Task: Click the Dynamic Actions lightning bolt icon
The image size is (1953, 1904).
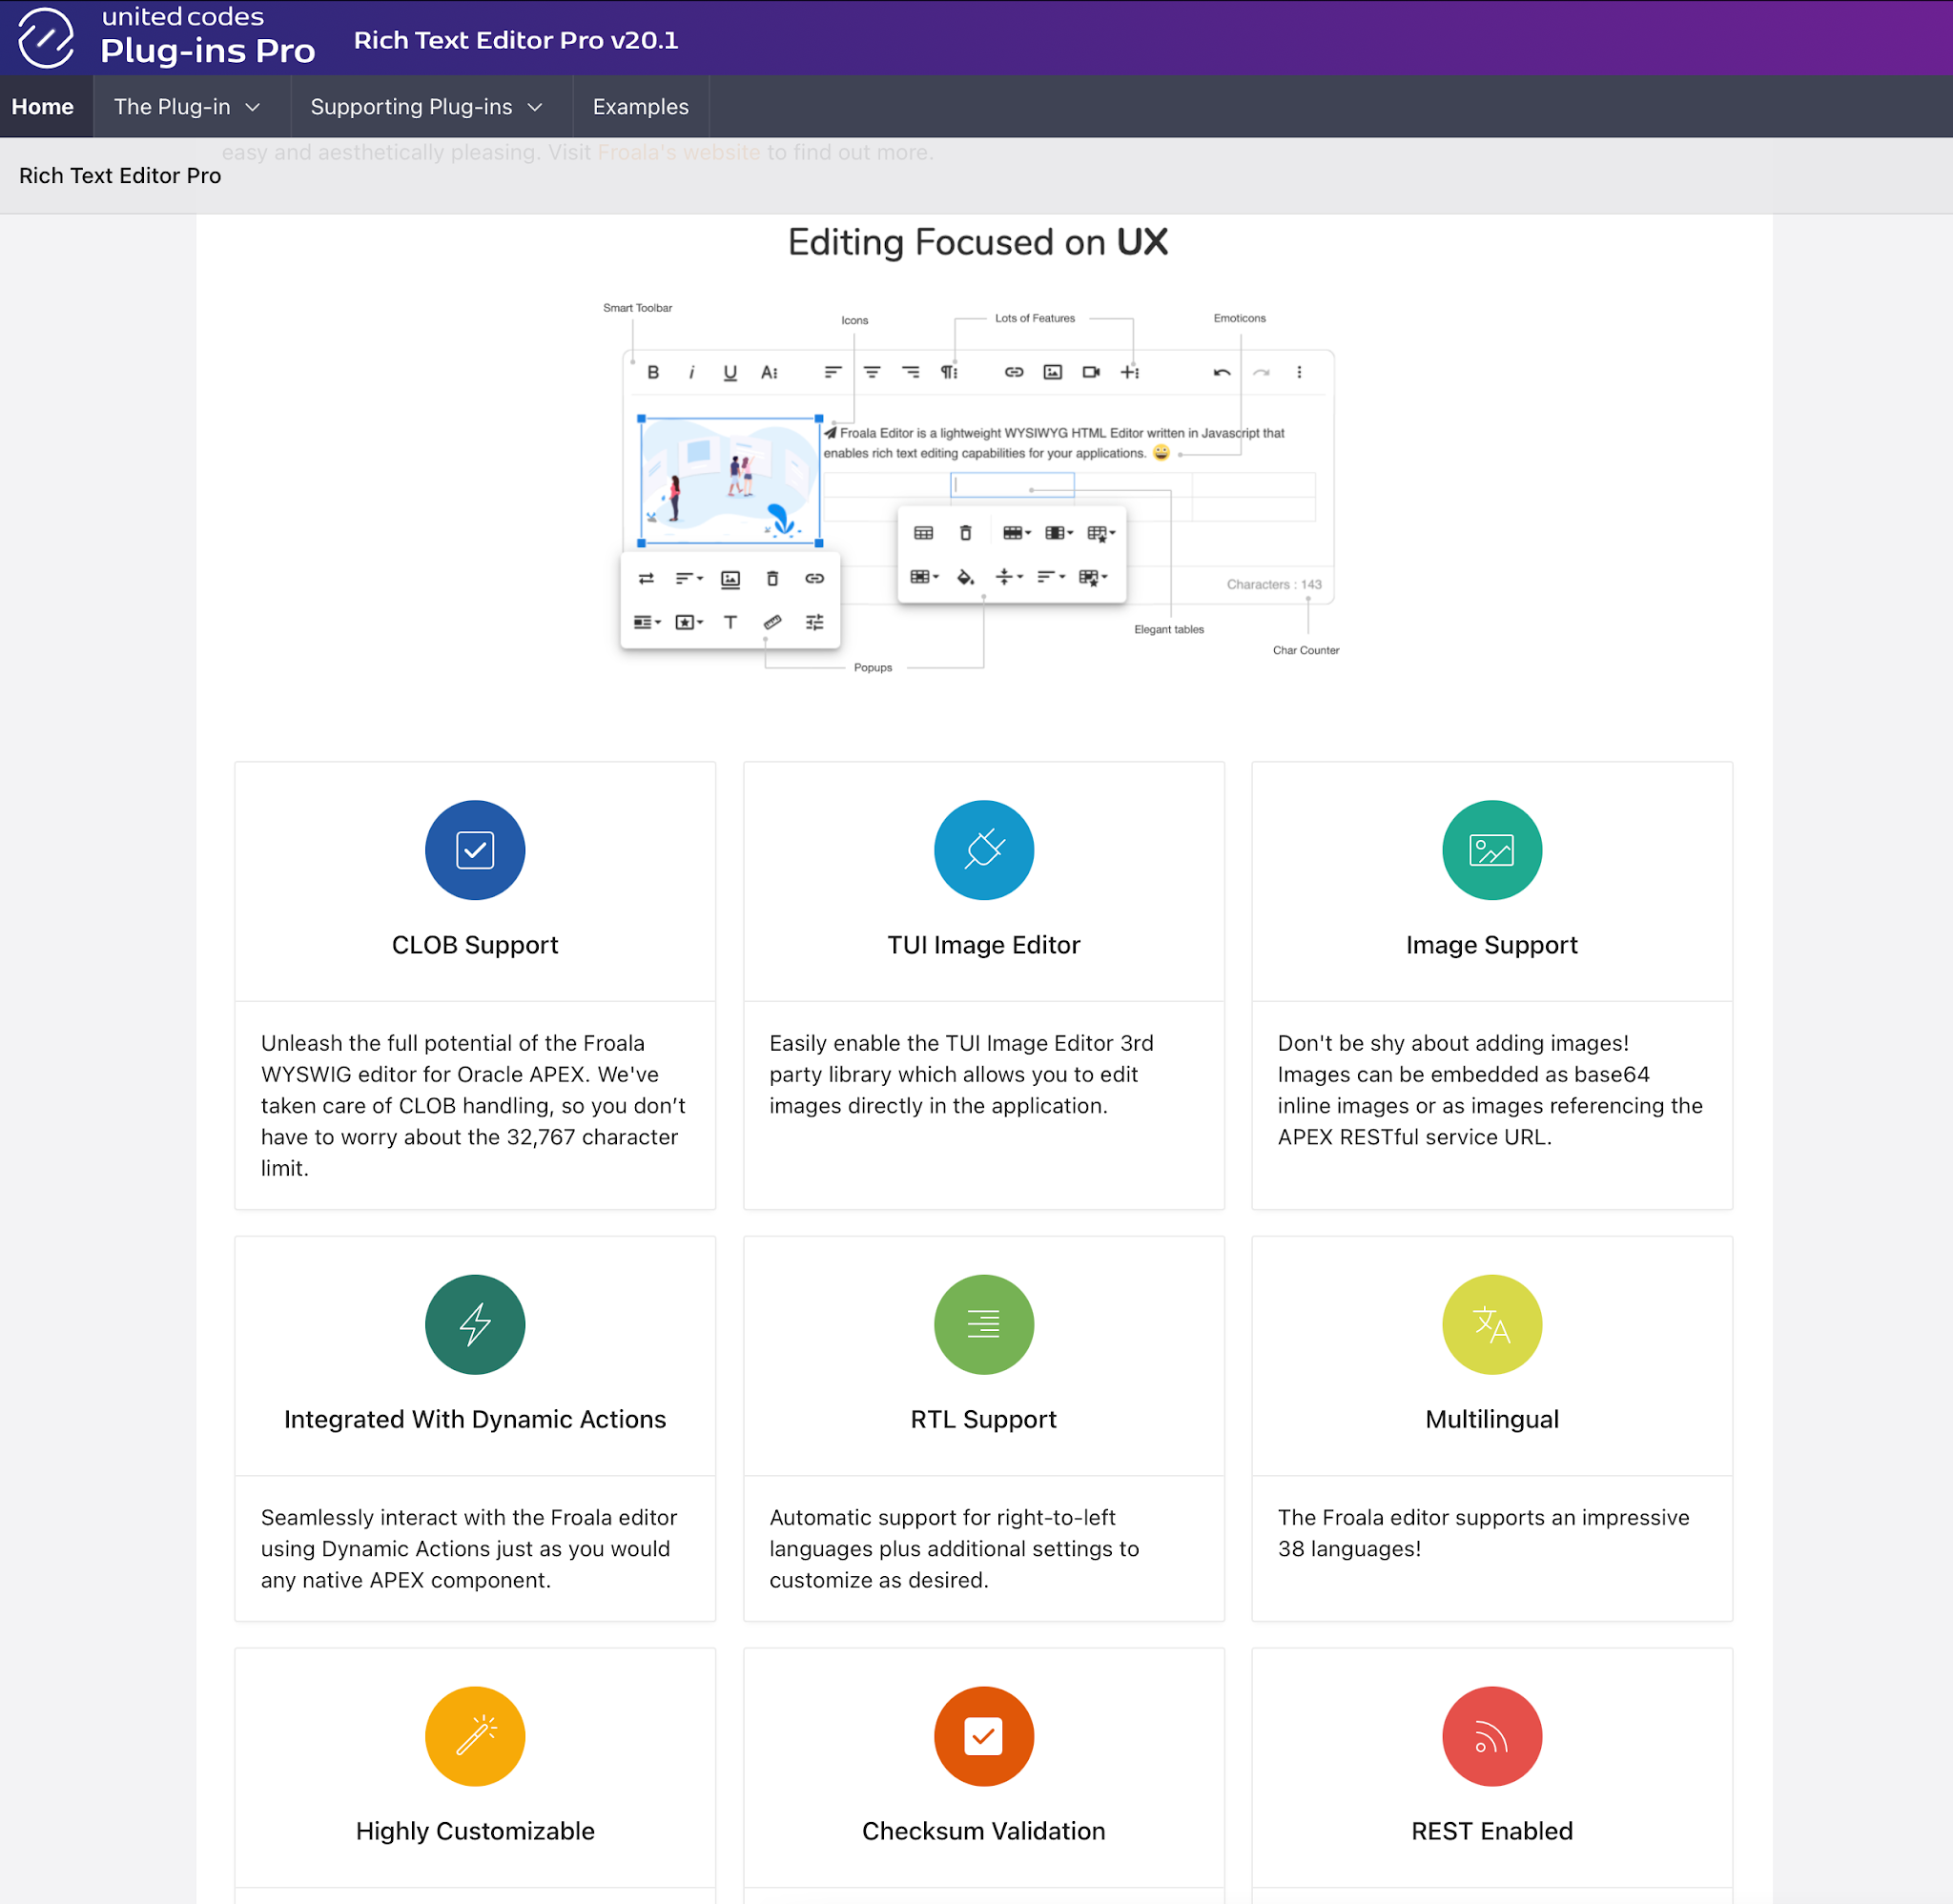Action: click(x=475, y=1324)
